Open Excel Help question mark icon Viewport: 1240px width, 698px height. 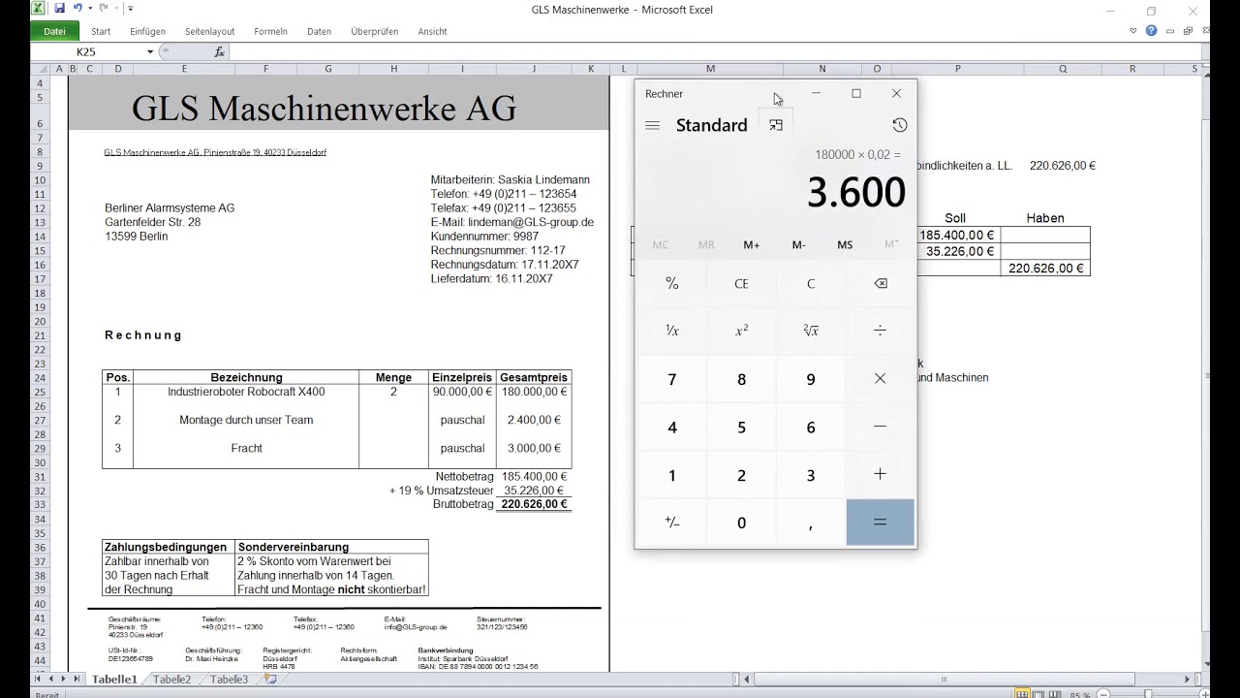pos(1151,31)
